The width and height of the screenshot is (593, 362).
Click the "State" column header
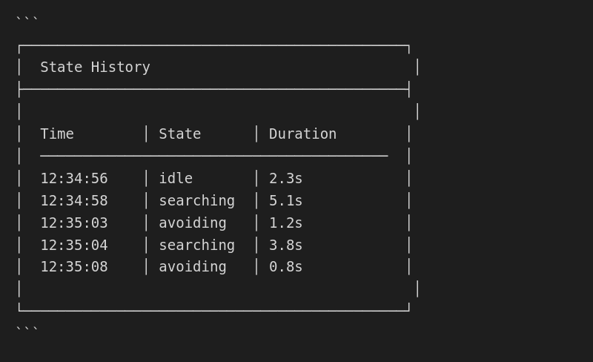pyautogui.click(x=180, y=134)
